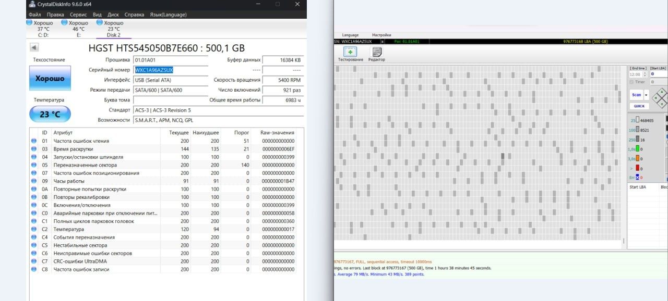Click status orb for attribute C8 write error rate
Viewport: 668px width, 301px height.
(x=34, y=269)
